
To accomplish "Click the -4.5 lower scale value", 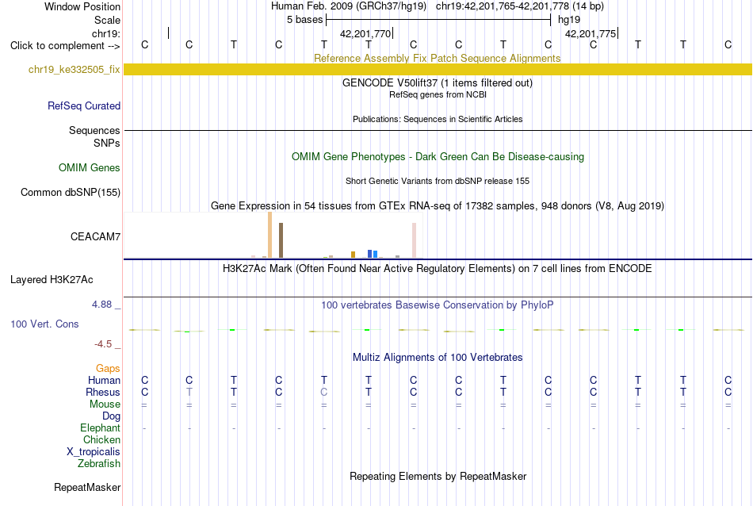I will 103,344.
